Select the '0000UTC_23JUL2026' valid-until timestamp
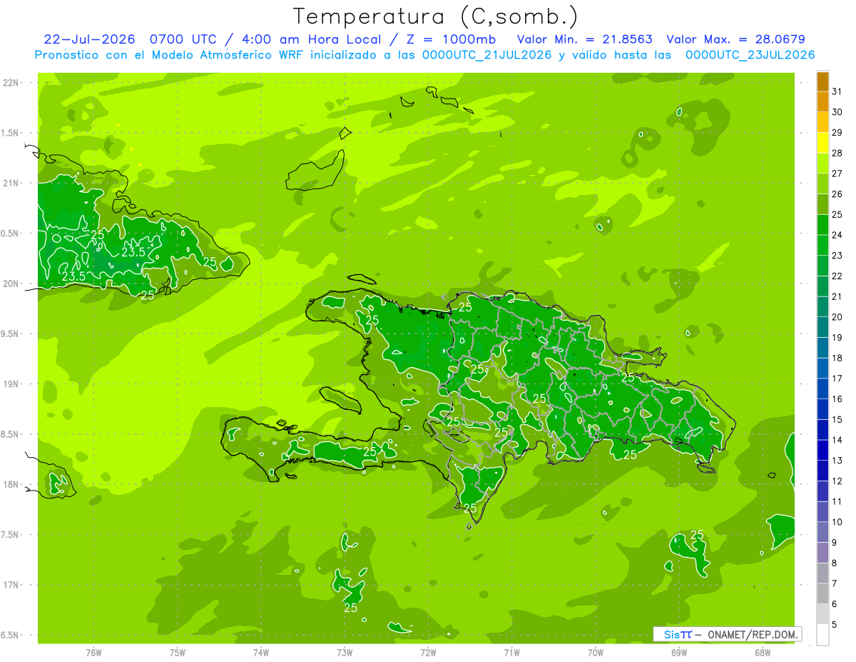Screen dimensions: 856x662 pos(750,55)
